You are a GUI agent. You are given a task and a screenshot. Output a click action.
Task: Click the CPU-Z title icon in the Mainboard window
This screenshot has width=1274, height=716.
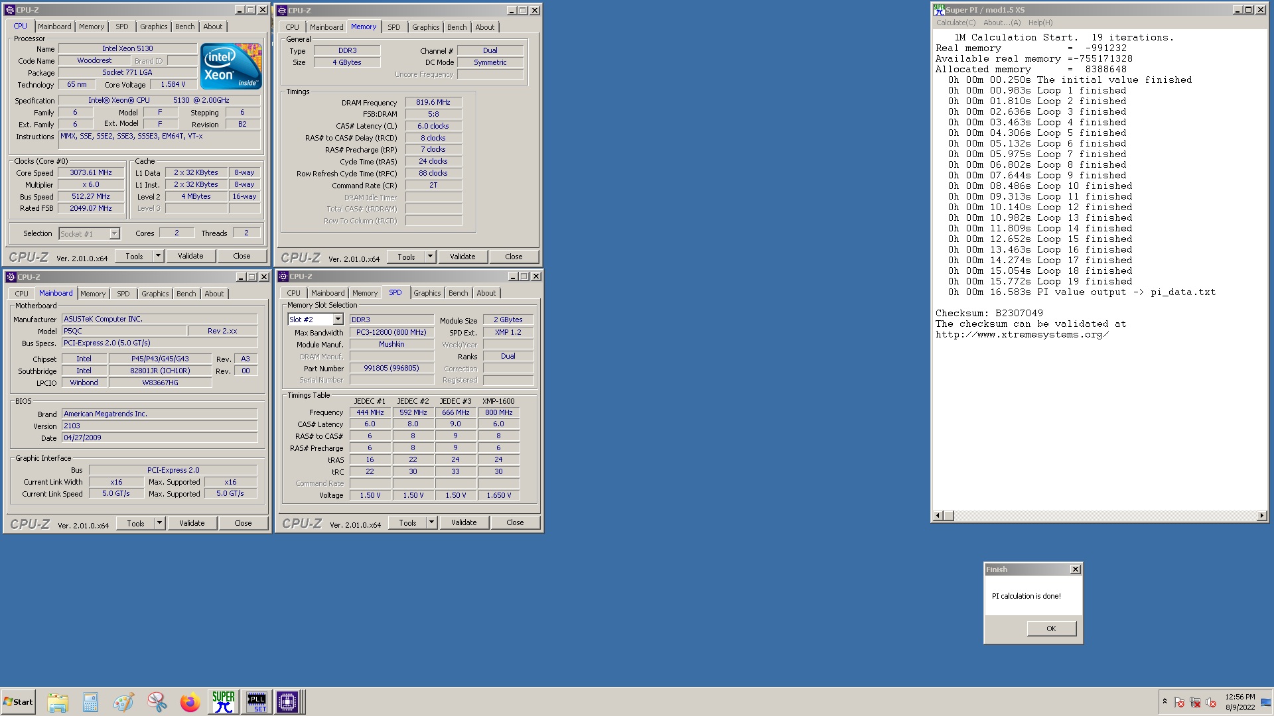(11, 277)
